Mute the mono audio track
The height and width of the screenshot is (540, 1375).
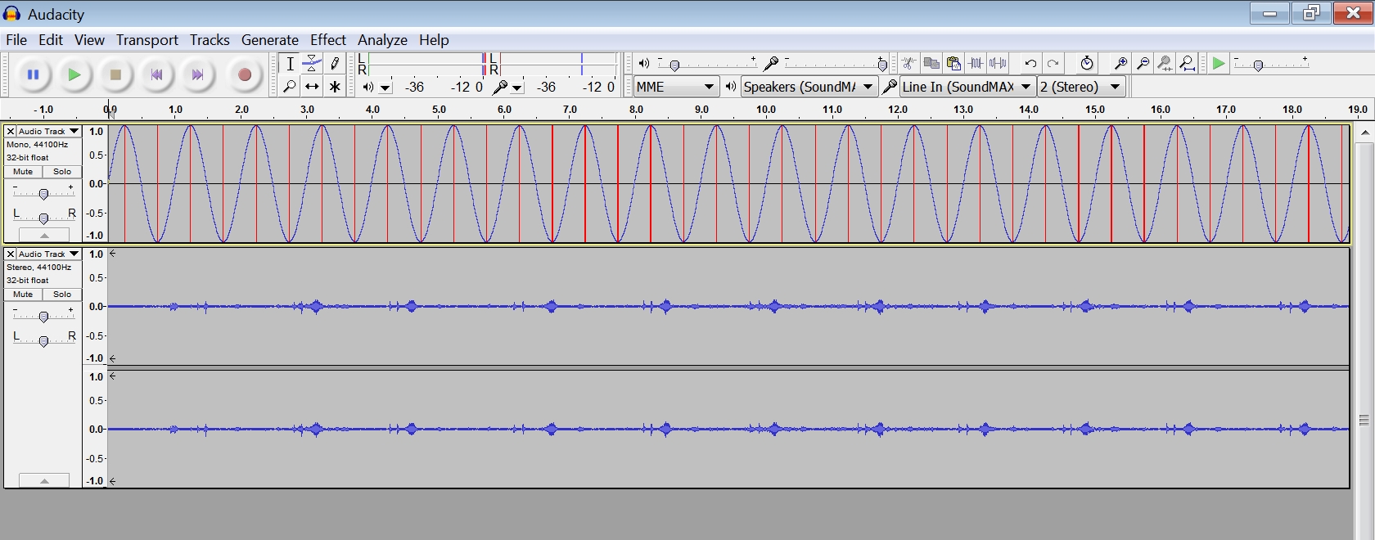(x=23, y=172)
